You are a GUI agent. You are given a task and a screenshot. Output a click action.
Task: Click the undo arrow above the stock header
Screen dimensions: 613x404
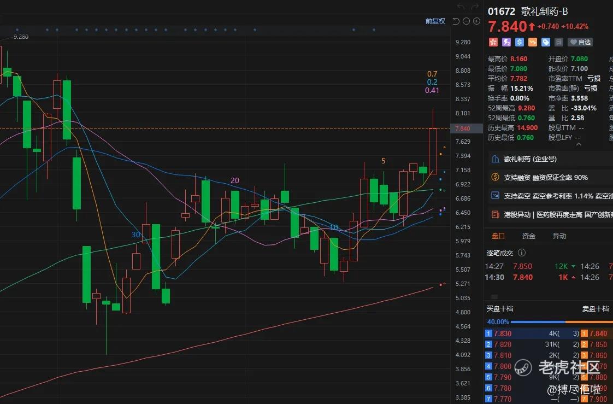(x=461, y=7)
